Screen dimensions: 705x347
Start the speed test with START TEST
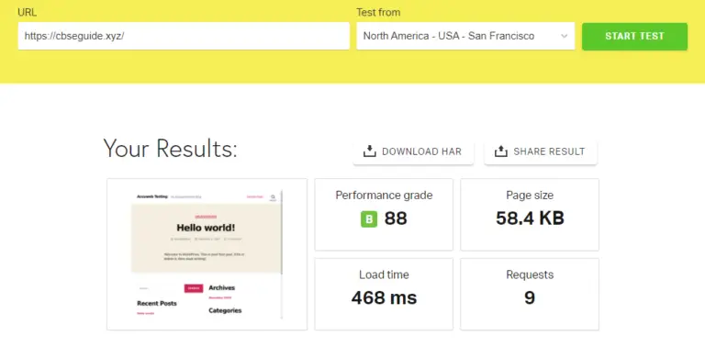tap(634, 37)
